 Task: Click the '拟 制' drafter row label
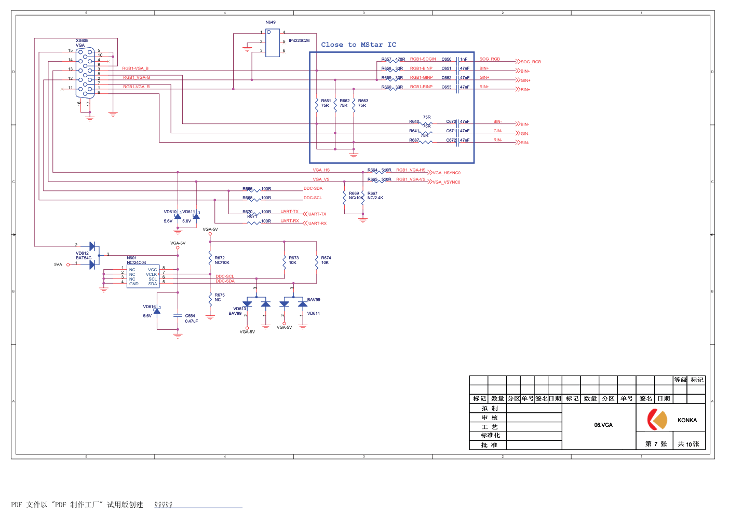tap(490, 408)
